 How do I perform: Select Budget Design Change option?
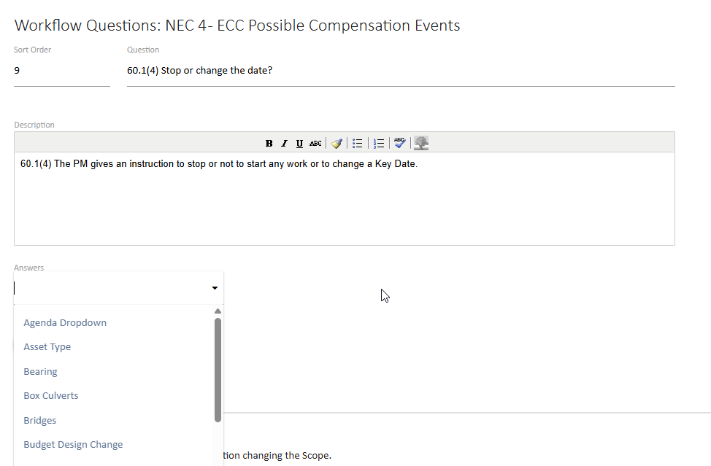coord(73,445)
